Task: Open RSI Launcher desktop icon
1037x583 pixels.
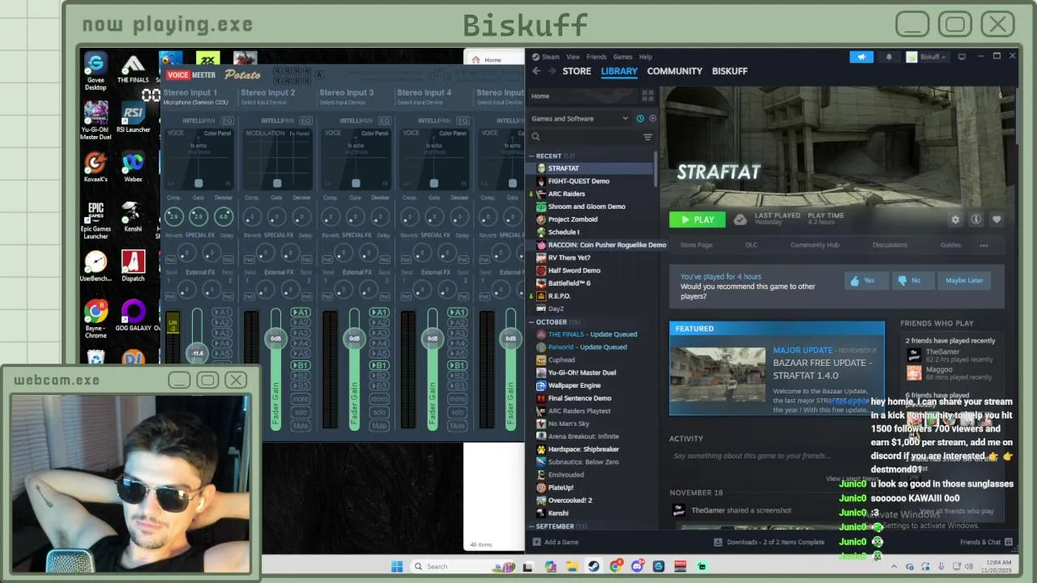Action: coord(133,117)
